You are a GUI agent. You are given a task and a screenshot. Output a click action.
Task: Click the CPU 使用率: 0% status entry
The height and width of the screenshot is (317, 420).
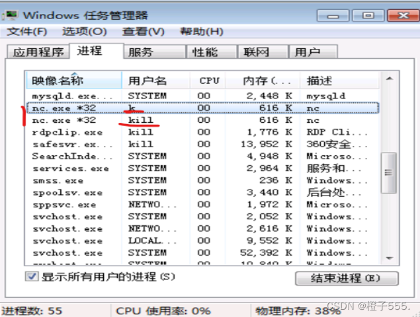point(163,311)
